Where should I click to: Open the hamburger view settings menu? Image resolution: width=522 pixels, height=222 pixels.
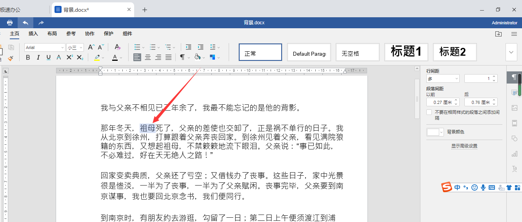(514, 34)
